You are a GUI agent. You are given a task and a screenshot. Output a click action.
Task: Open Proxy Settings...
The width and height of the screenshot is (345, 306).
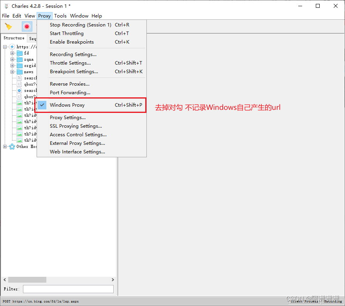pos(92,118)
